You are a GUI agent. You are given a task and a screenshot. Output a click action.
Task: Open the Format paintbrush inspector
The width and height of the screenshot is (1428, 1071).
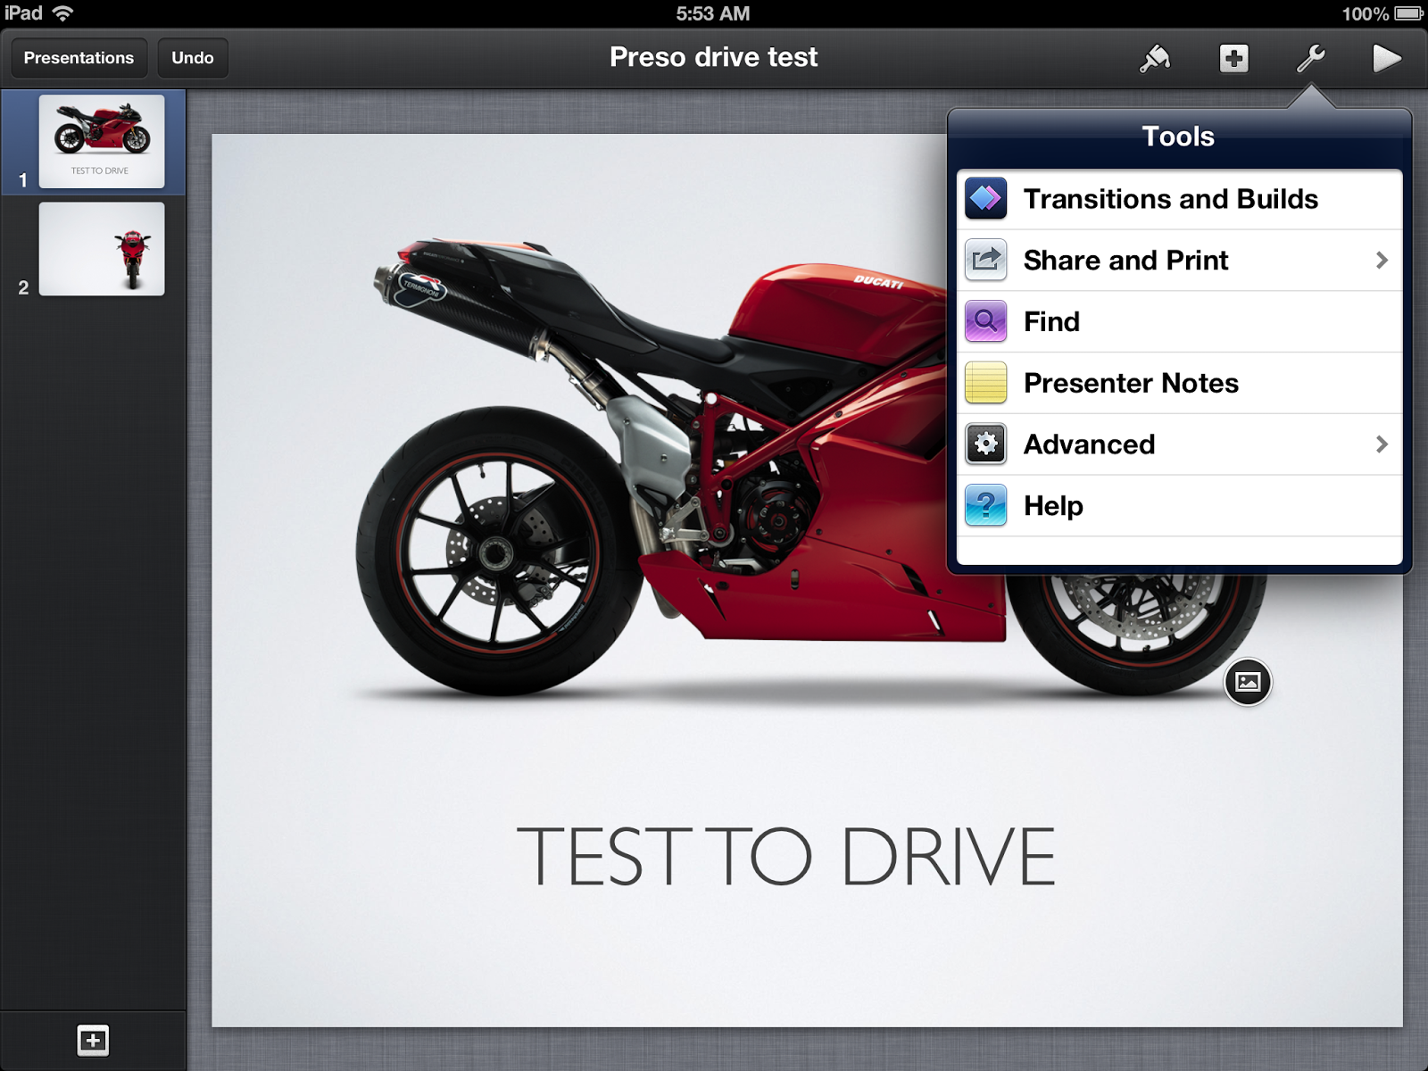(1155, 59)
